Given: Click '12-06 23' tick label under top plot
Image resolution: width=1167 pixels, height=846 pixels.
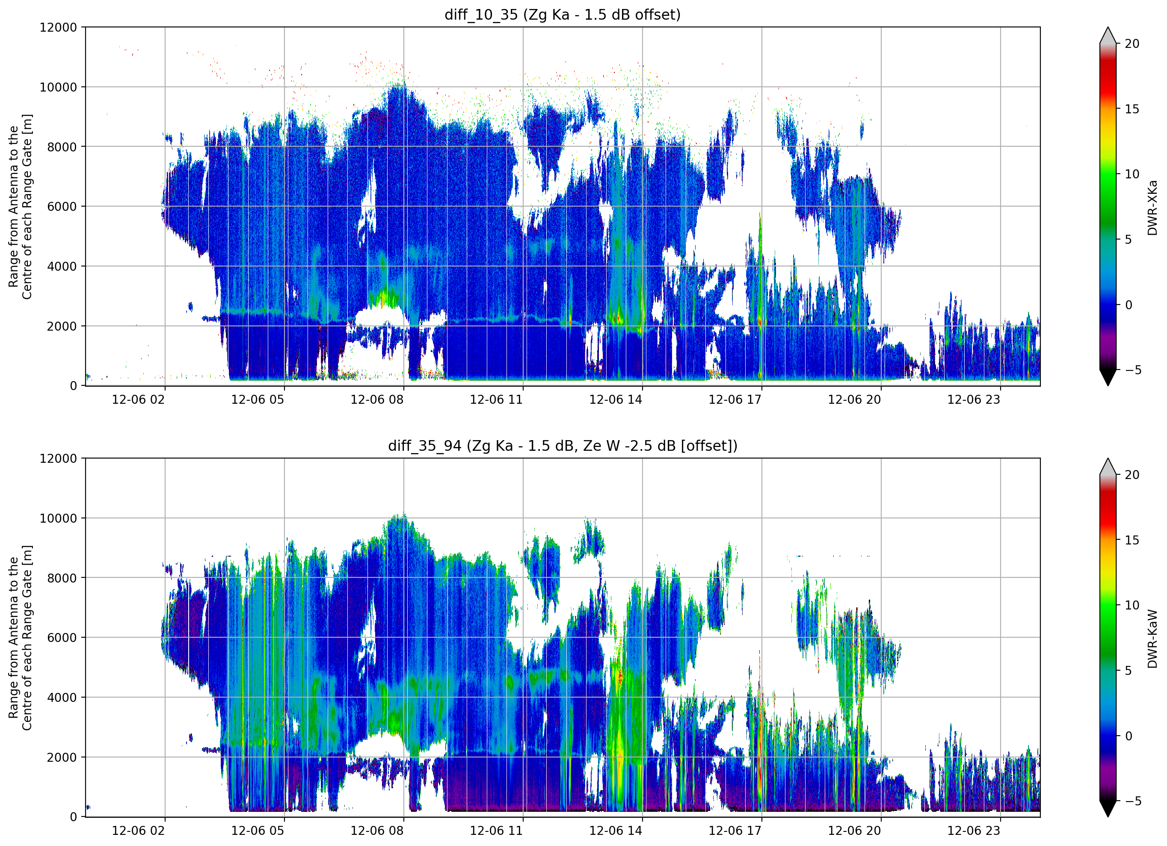Looking at the screenshot, I should pos(974,399).
